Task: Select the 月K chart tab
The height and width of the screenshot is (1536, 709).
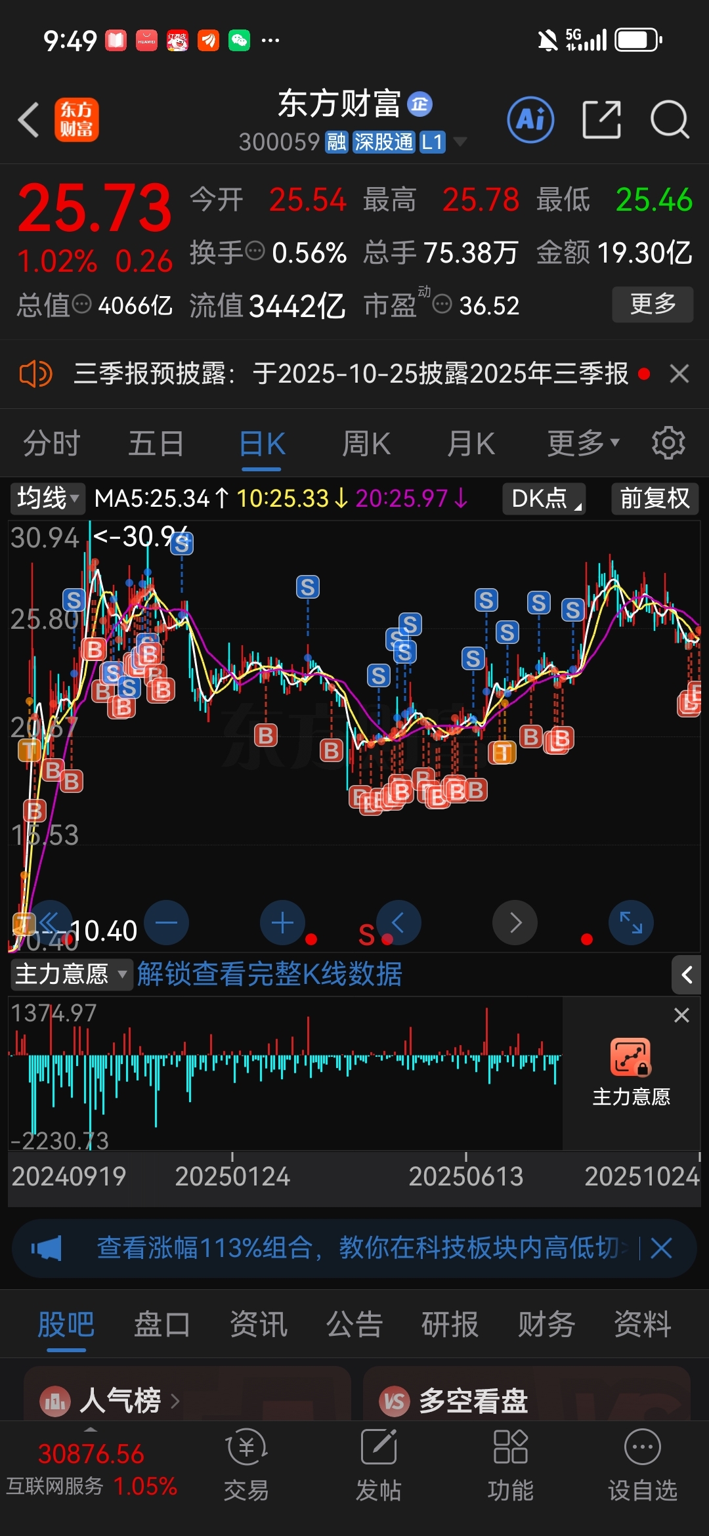Action: point(471,443)
